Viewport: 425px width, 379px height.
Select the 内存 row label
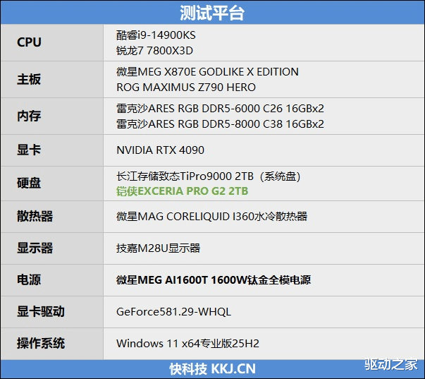tap(29, 116)
